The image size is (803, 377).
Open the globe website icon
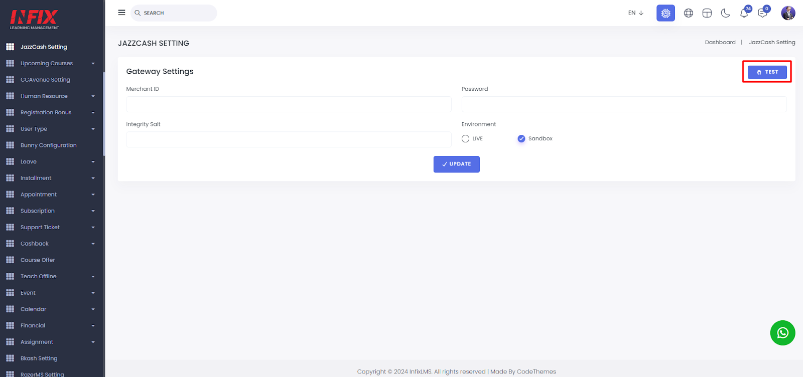pyautogui.click(x=689, y=13)
